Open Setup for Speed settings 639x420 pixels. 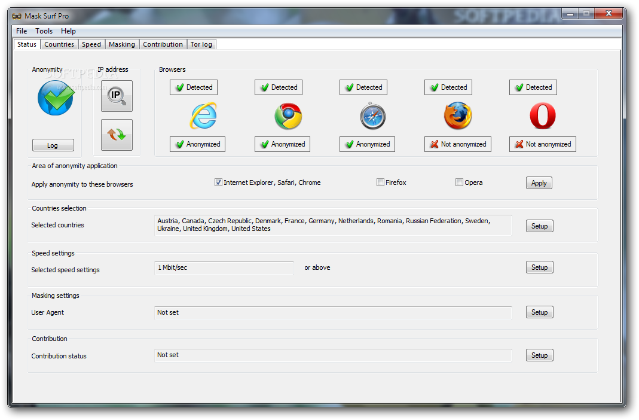[x=540, y=267]
